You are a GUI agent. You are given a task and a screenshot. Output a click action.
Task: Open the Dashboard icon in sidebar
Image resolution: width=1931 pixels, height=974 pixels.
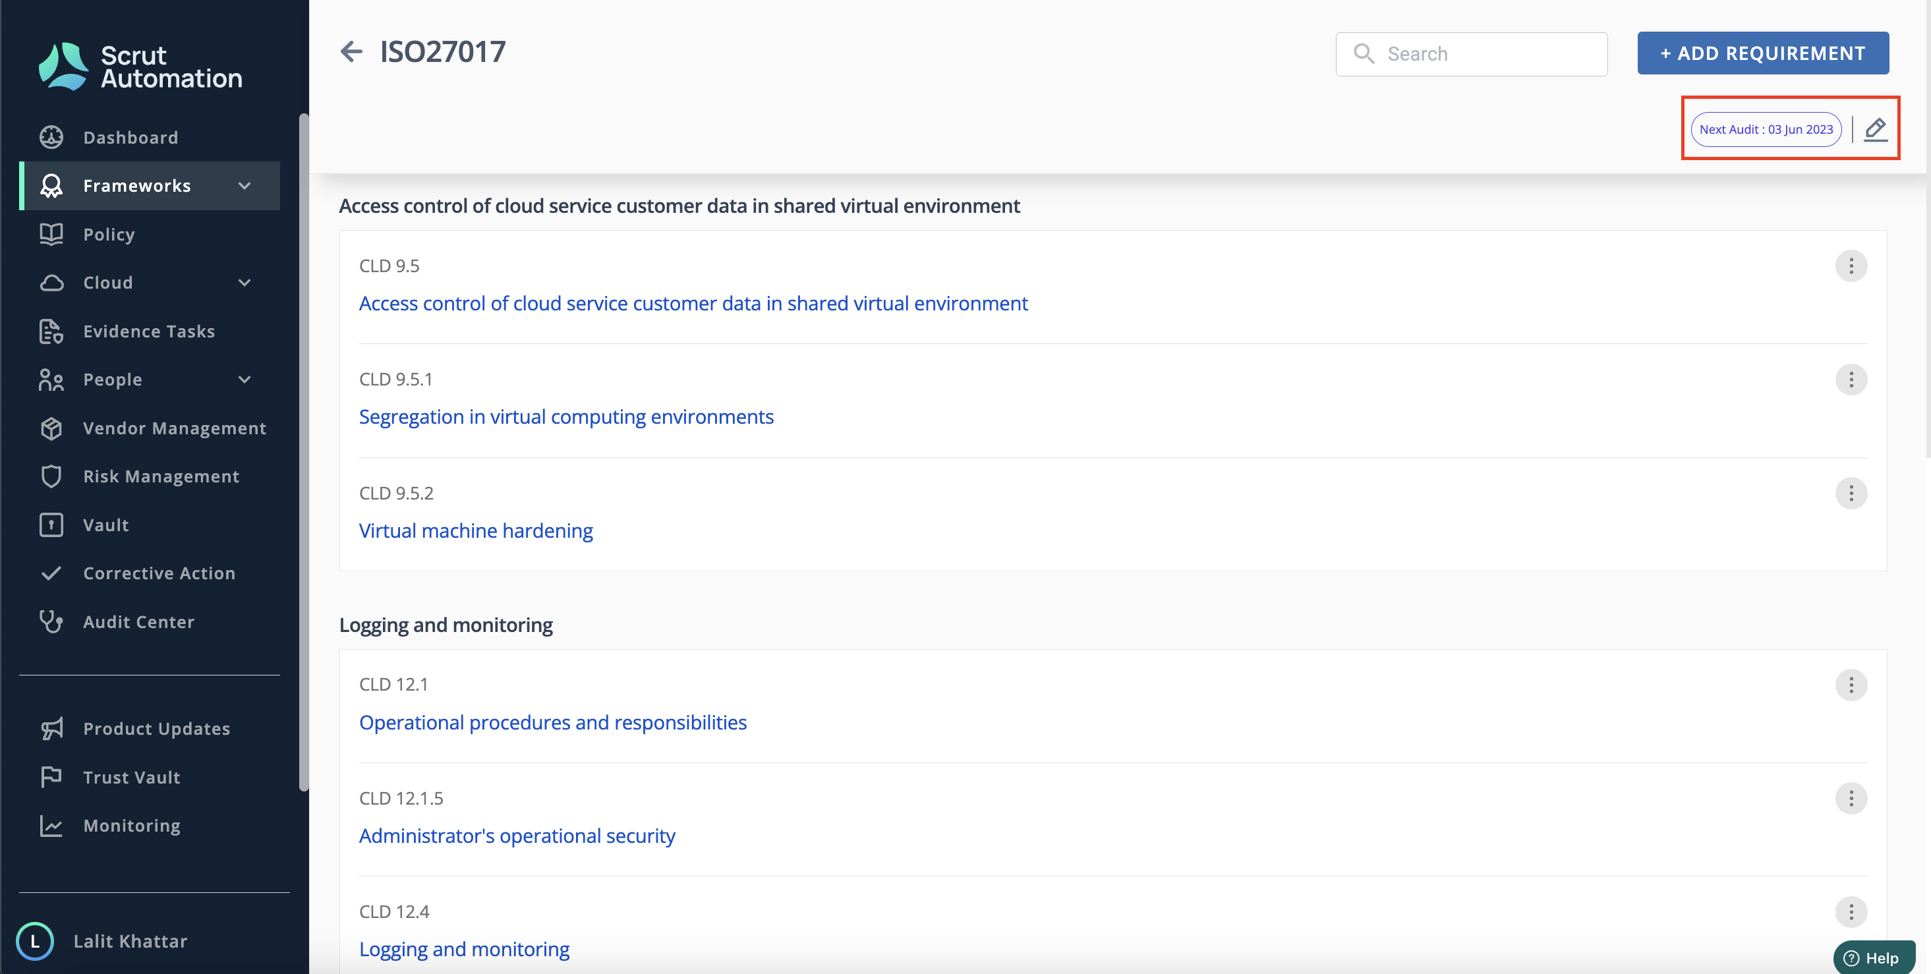[x=51, y=137]
